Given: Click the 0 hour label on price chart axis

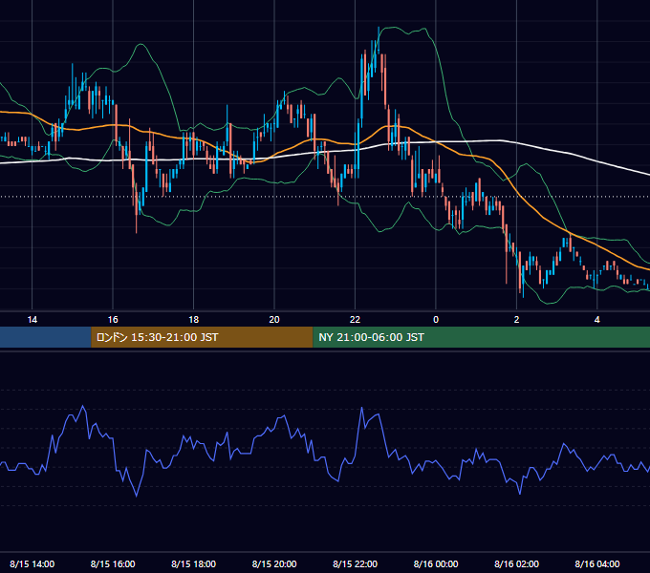Looking at the screenshot, I should [x=436, y=320].
